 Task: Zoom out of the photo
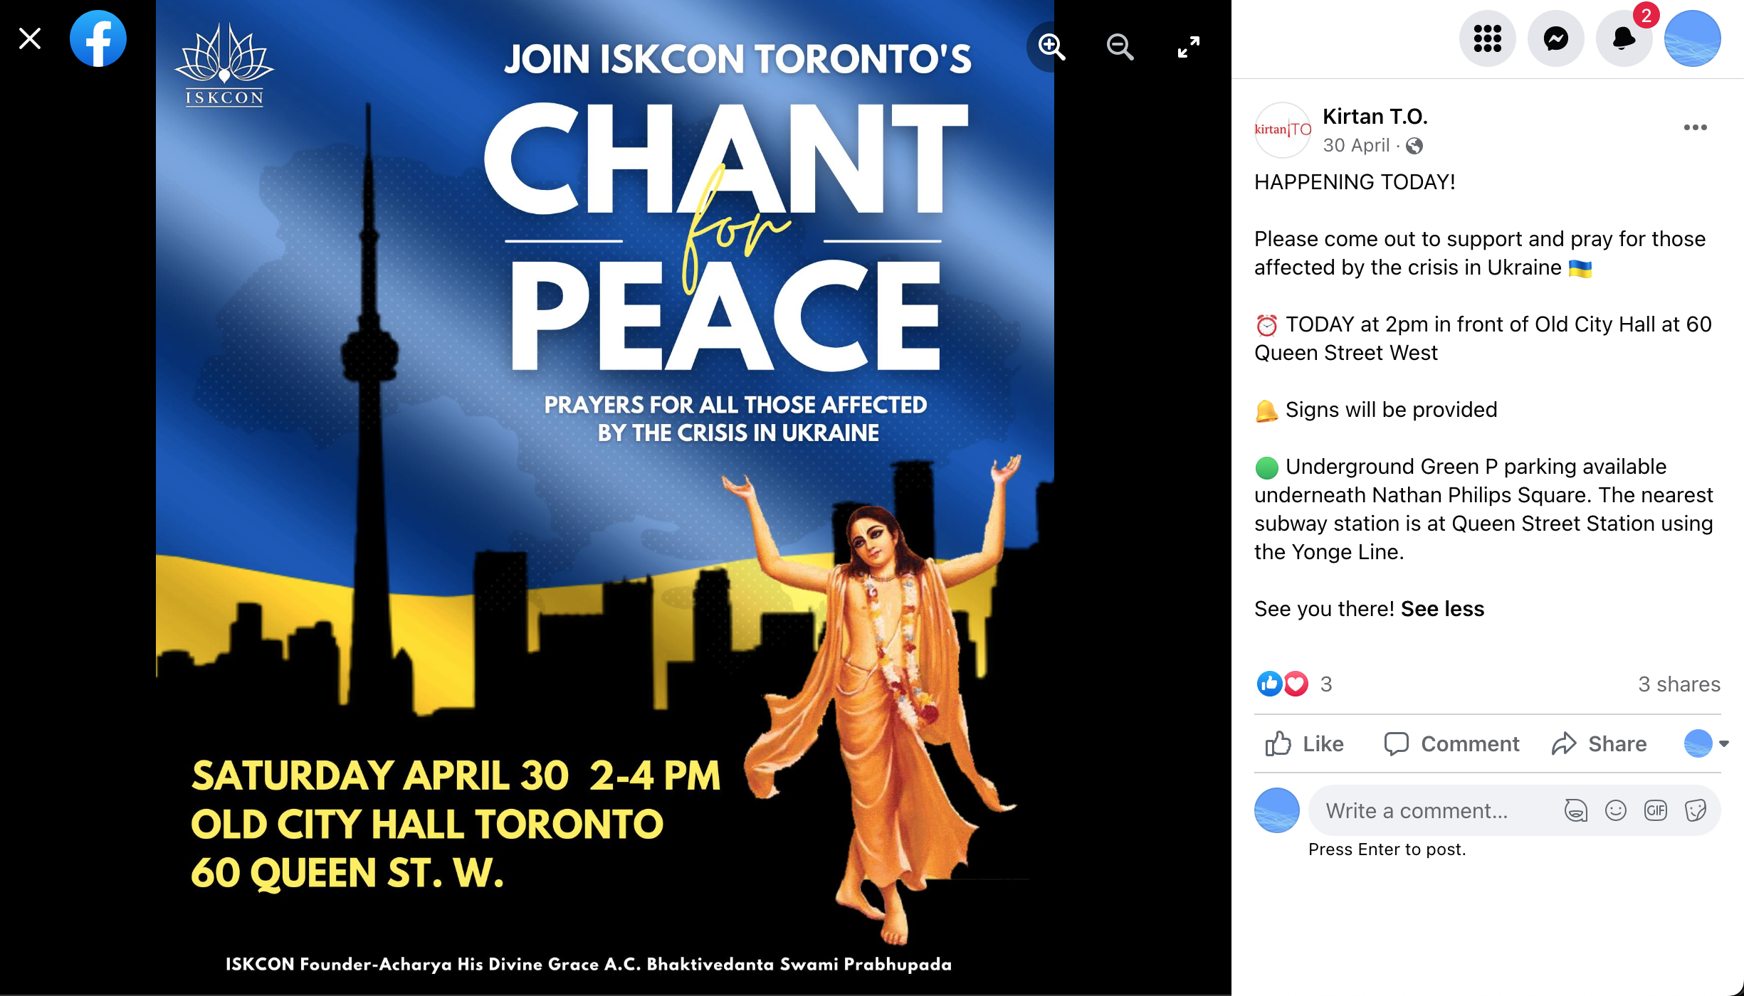(x=1120, y=47)
